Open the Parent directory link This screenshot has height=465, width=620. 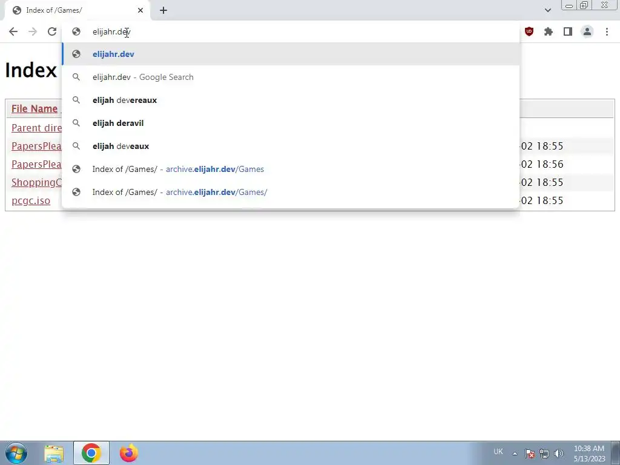point(36,128)
